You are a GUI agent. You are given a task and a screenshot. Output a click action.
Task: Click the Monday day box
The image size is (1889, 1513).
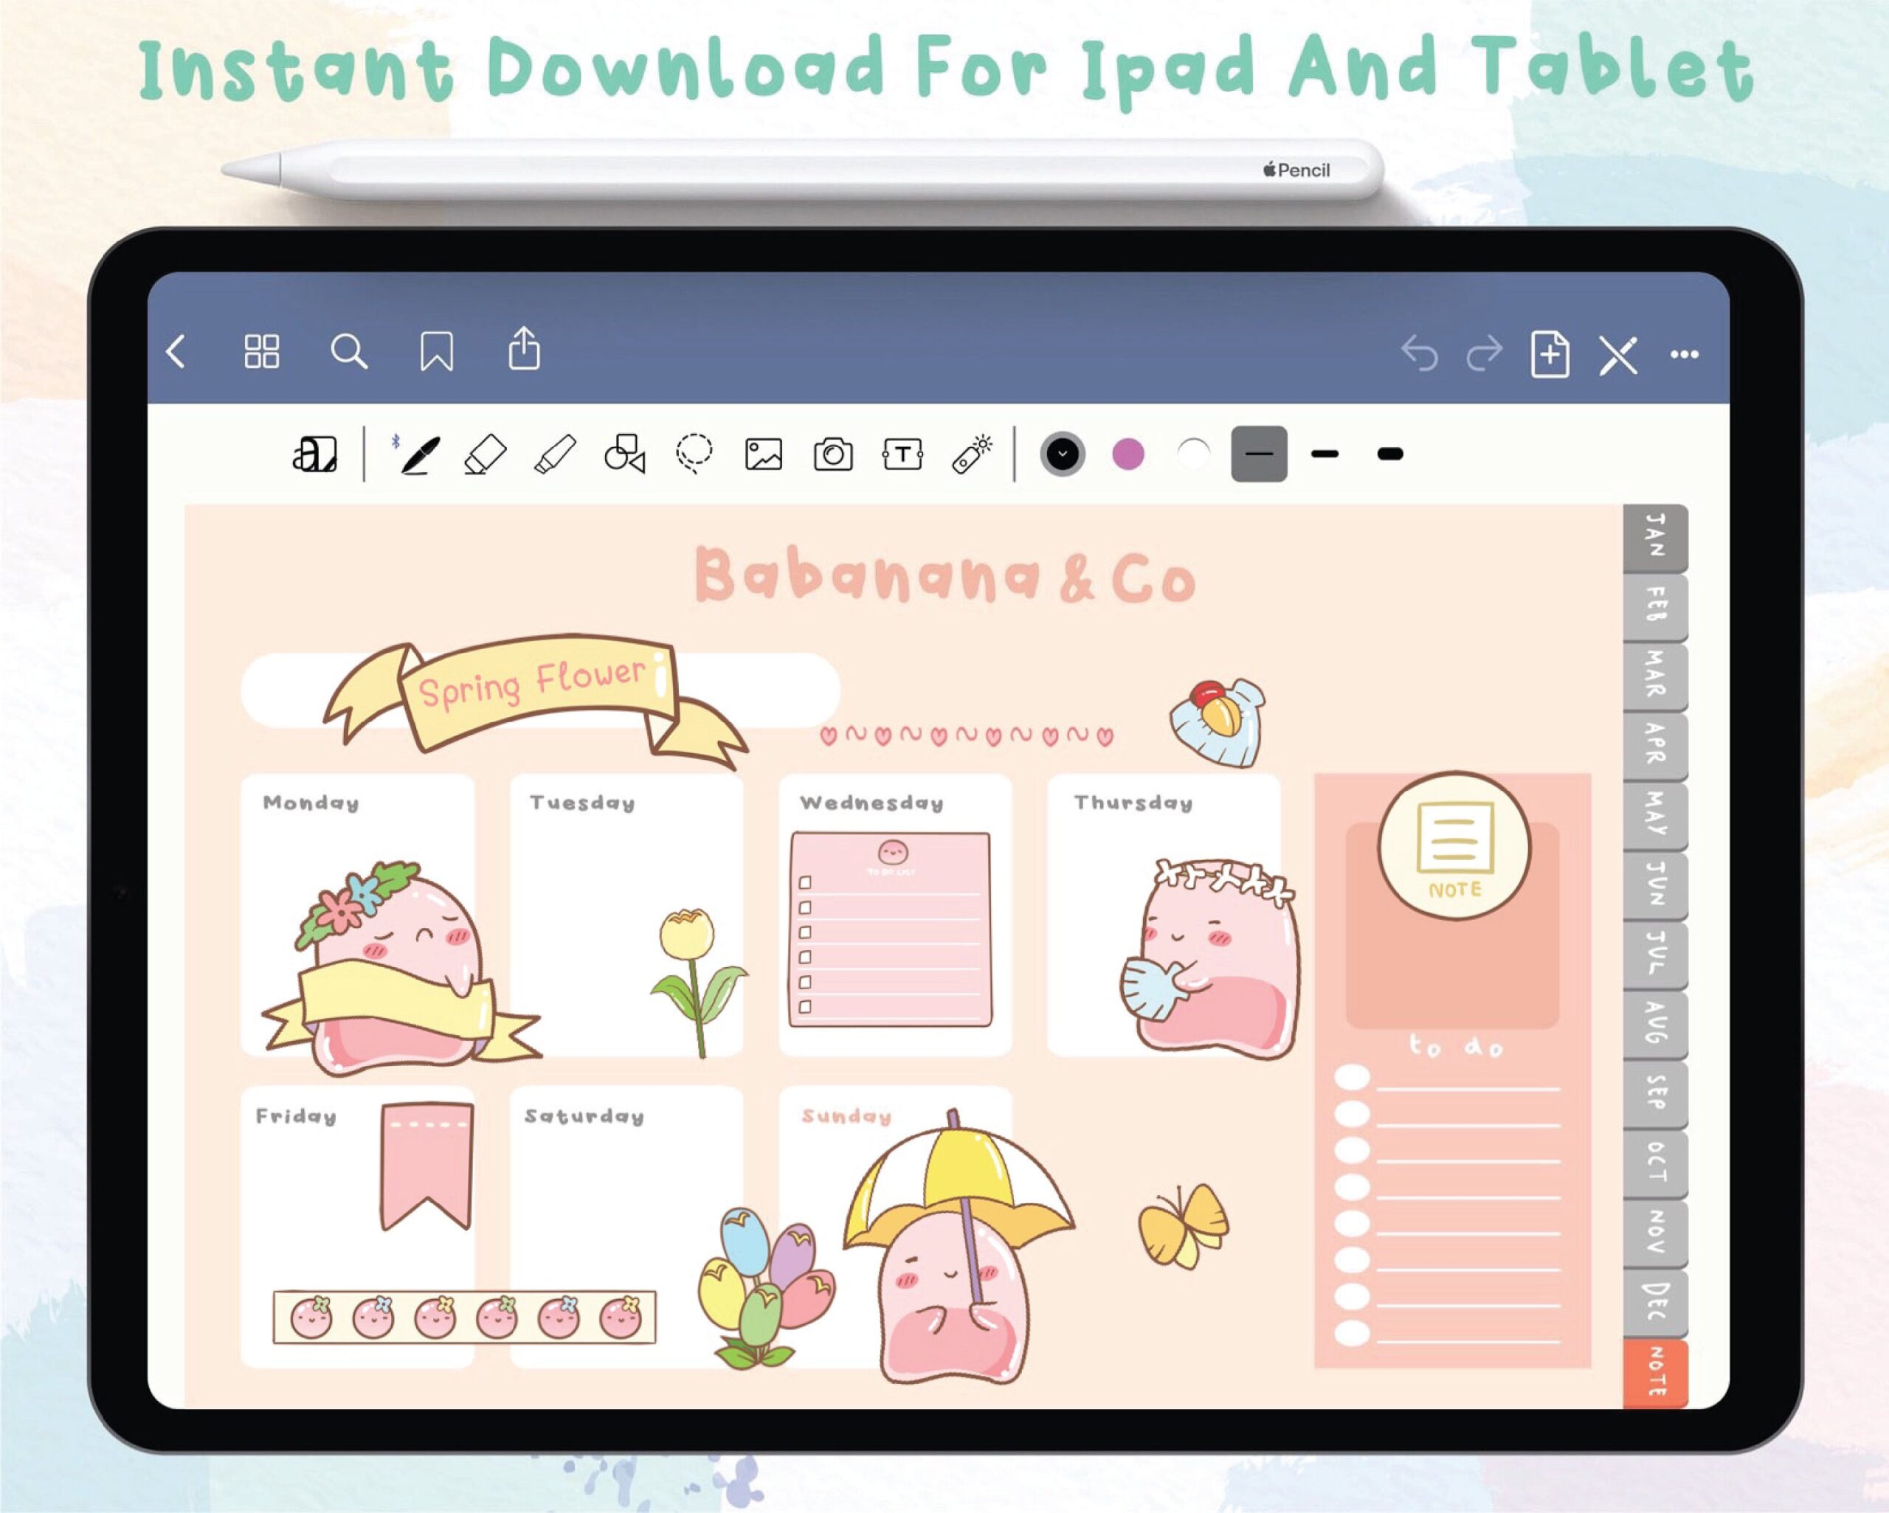(357, 915)
